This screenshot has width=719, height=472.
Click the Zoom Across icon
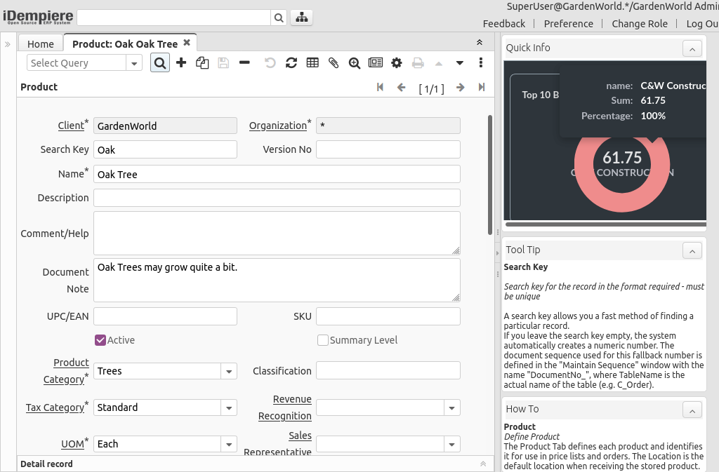(355, 63)
